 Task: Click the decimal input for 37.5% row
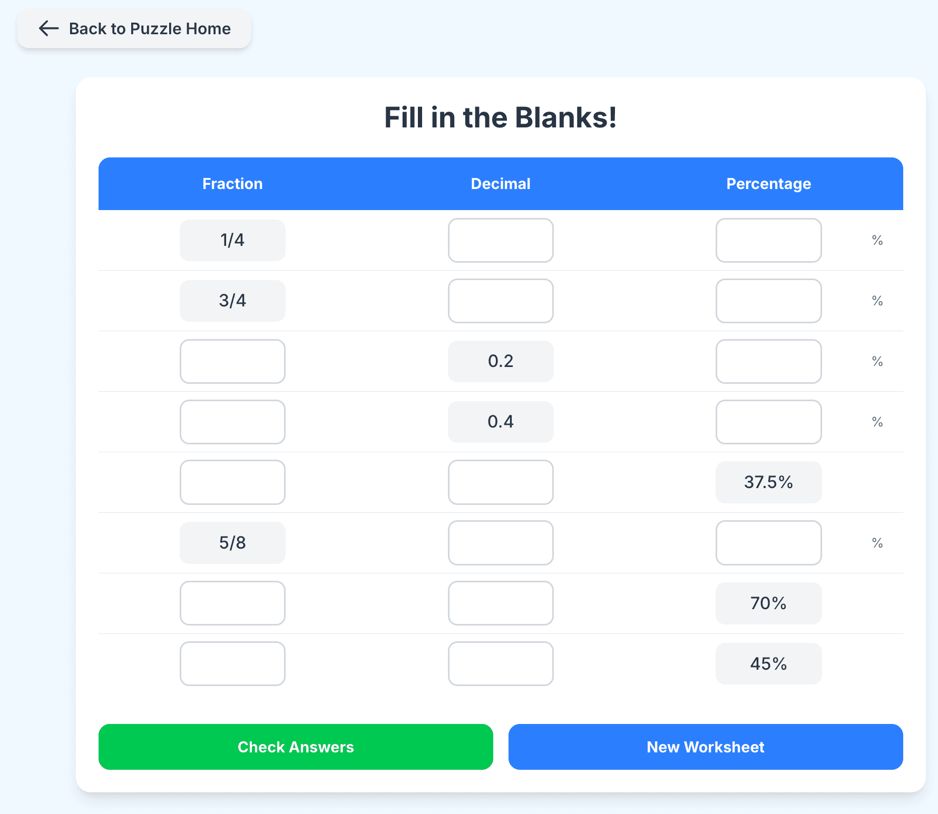point(501,482)
